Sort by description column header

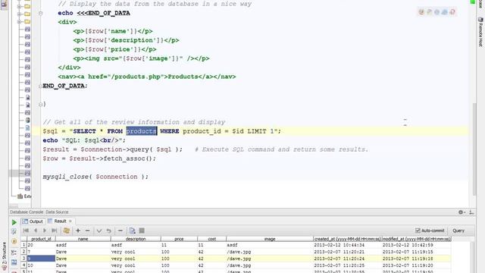(x=136, y=239)
